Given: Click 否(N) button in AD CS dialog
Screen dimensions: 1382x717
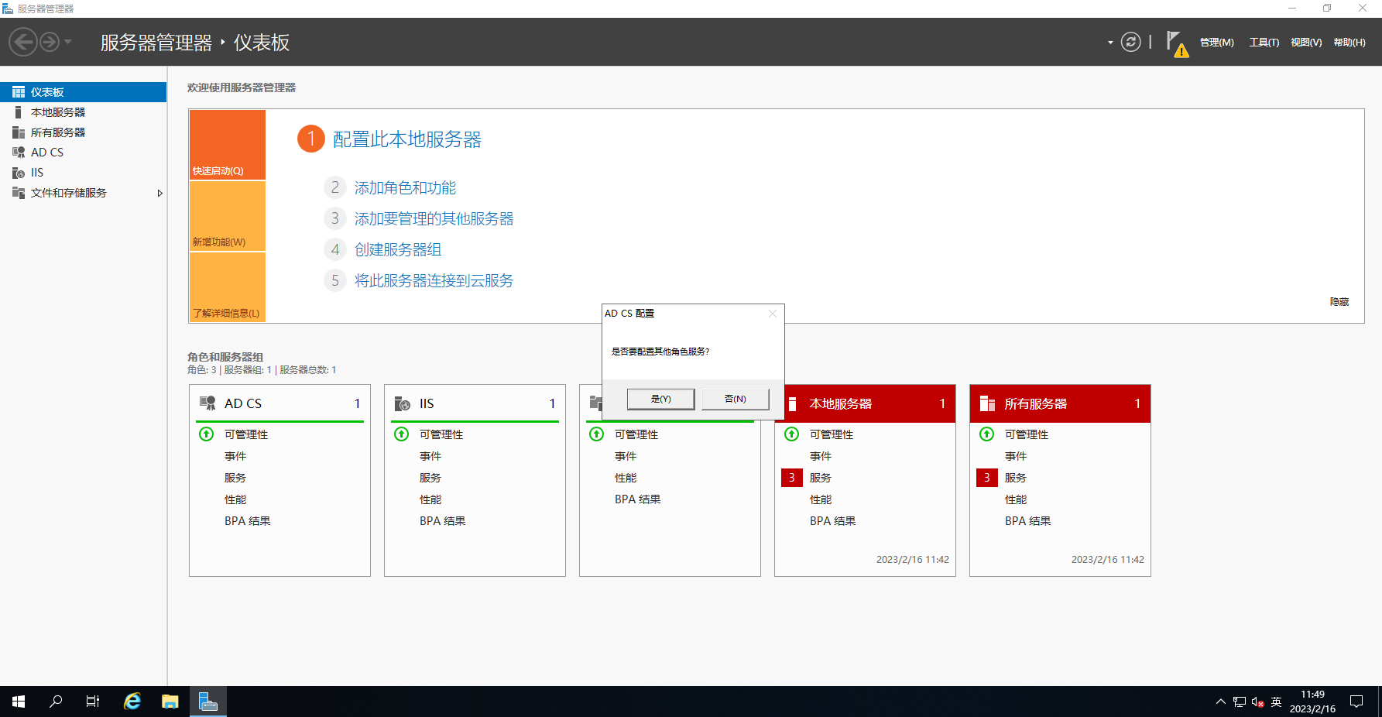Looking at the screenshot, I should tap(735, 399).
